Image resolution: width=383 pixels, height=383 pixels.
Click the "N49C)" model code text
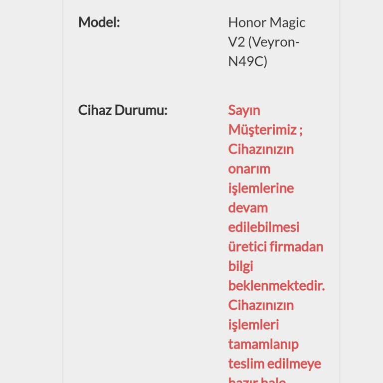[x=247, y=61]
